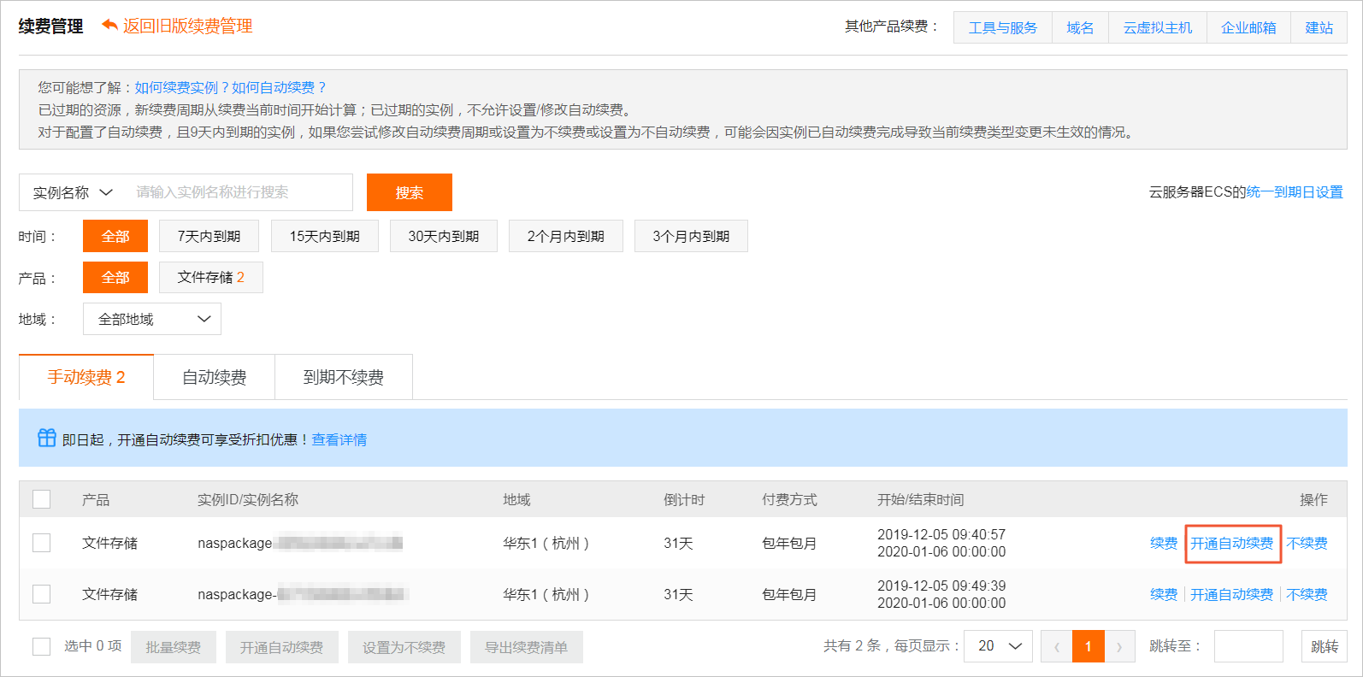
Task: Toggle the bottom 选中 0 项 checkbox
Action: 41,646
